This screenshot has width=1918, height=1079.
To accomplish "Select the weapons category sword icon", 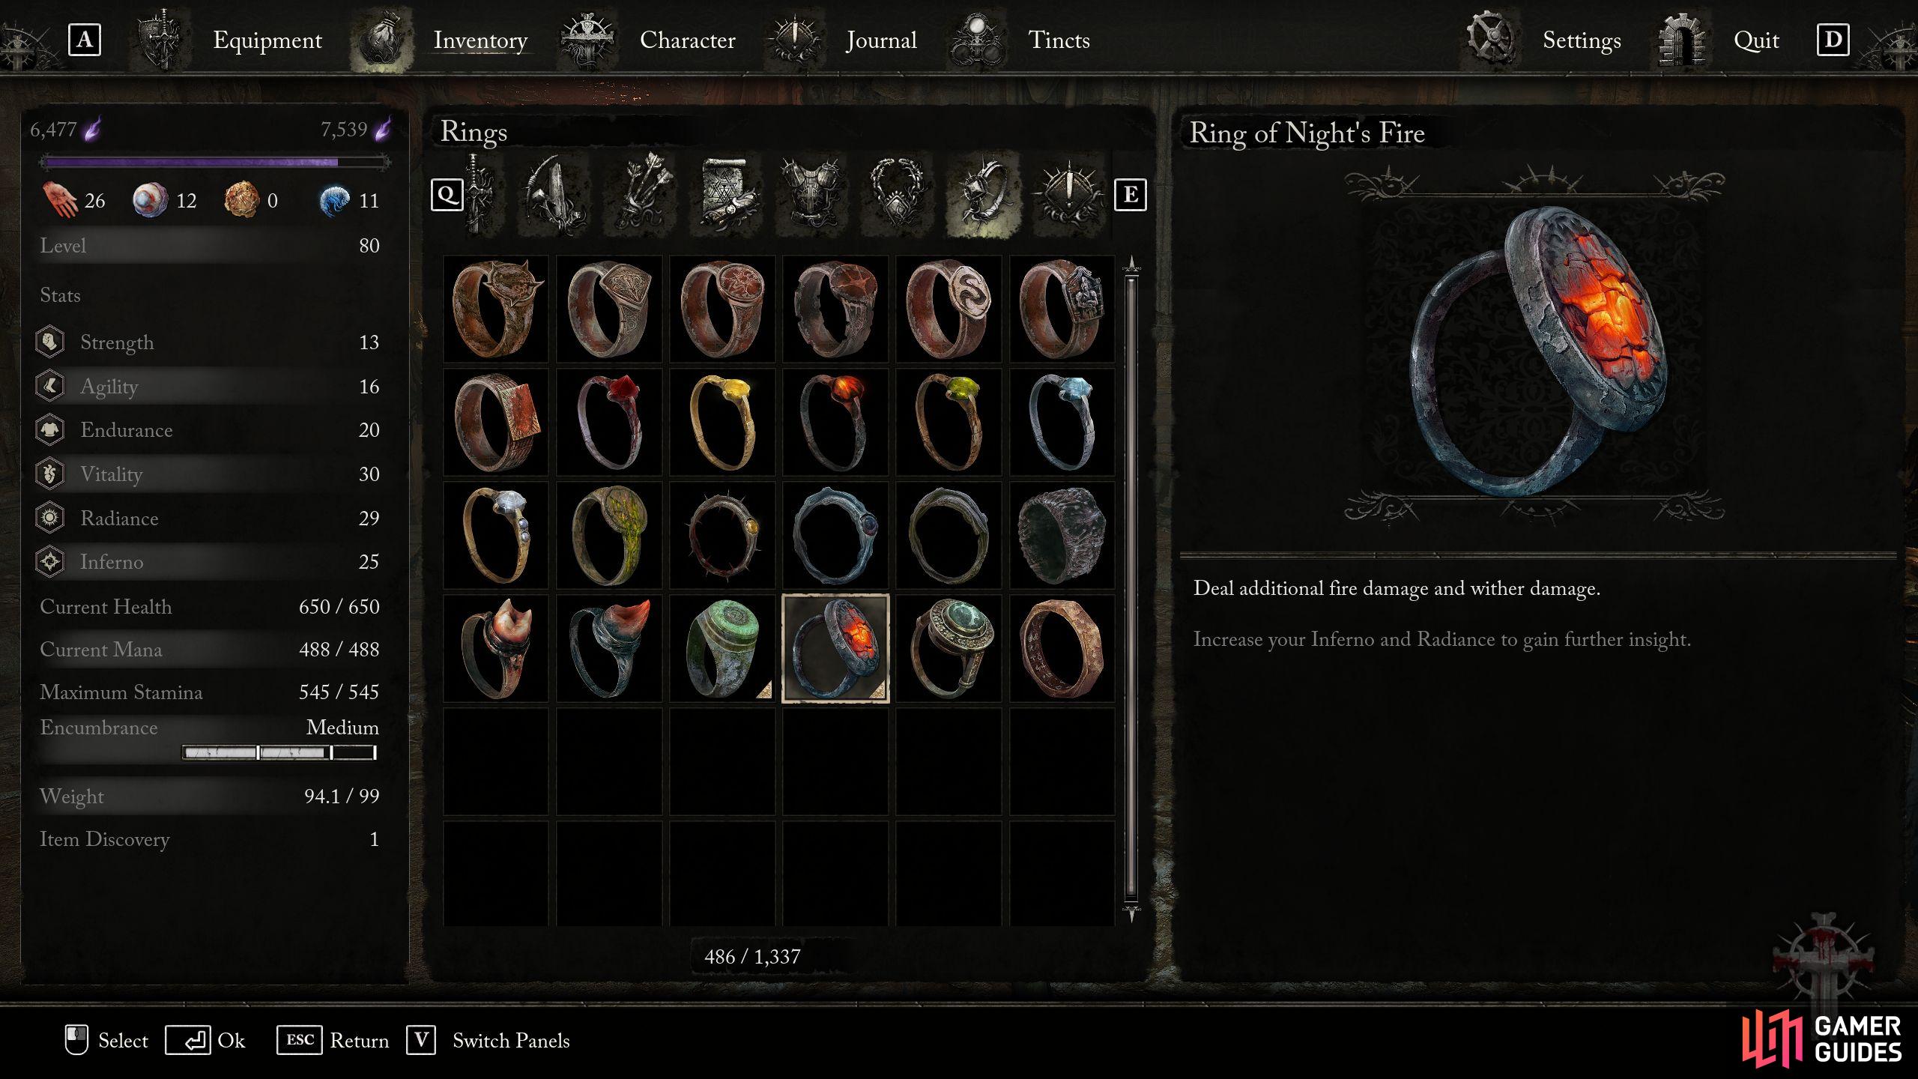I will [480, 195].
